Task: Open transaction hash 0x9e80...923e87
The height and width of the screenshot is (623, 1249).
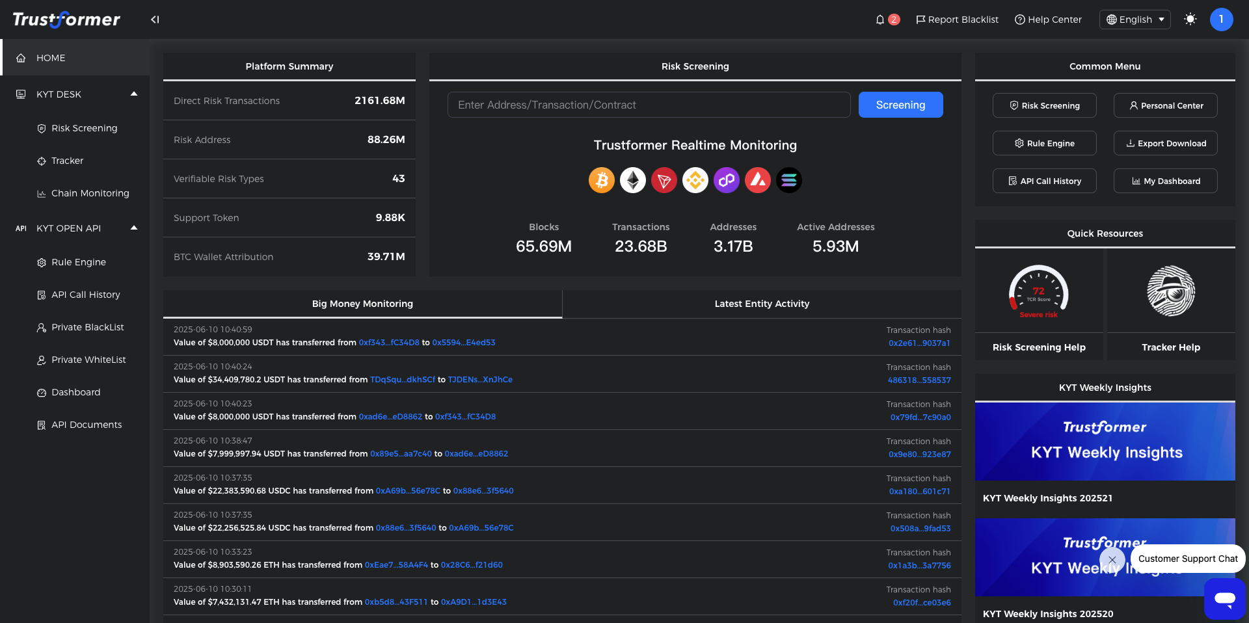Action: pyautogui.click(x=920, y=455)
